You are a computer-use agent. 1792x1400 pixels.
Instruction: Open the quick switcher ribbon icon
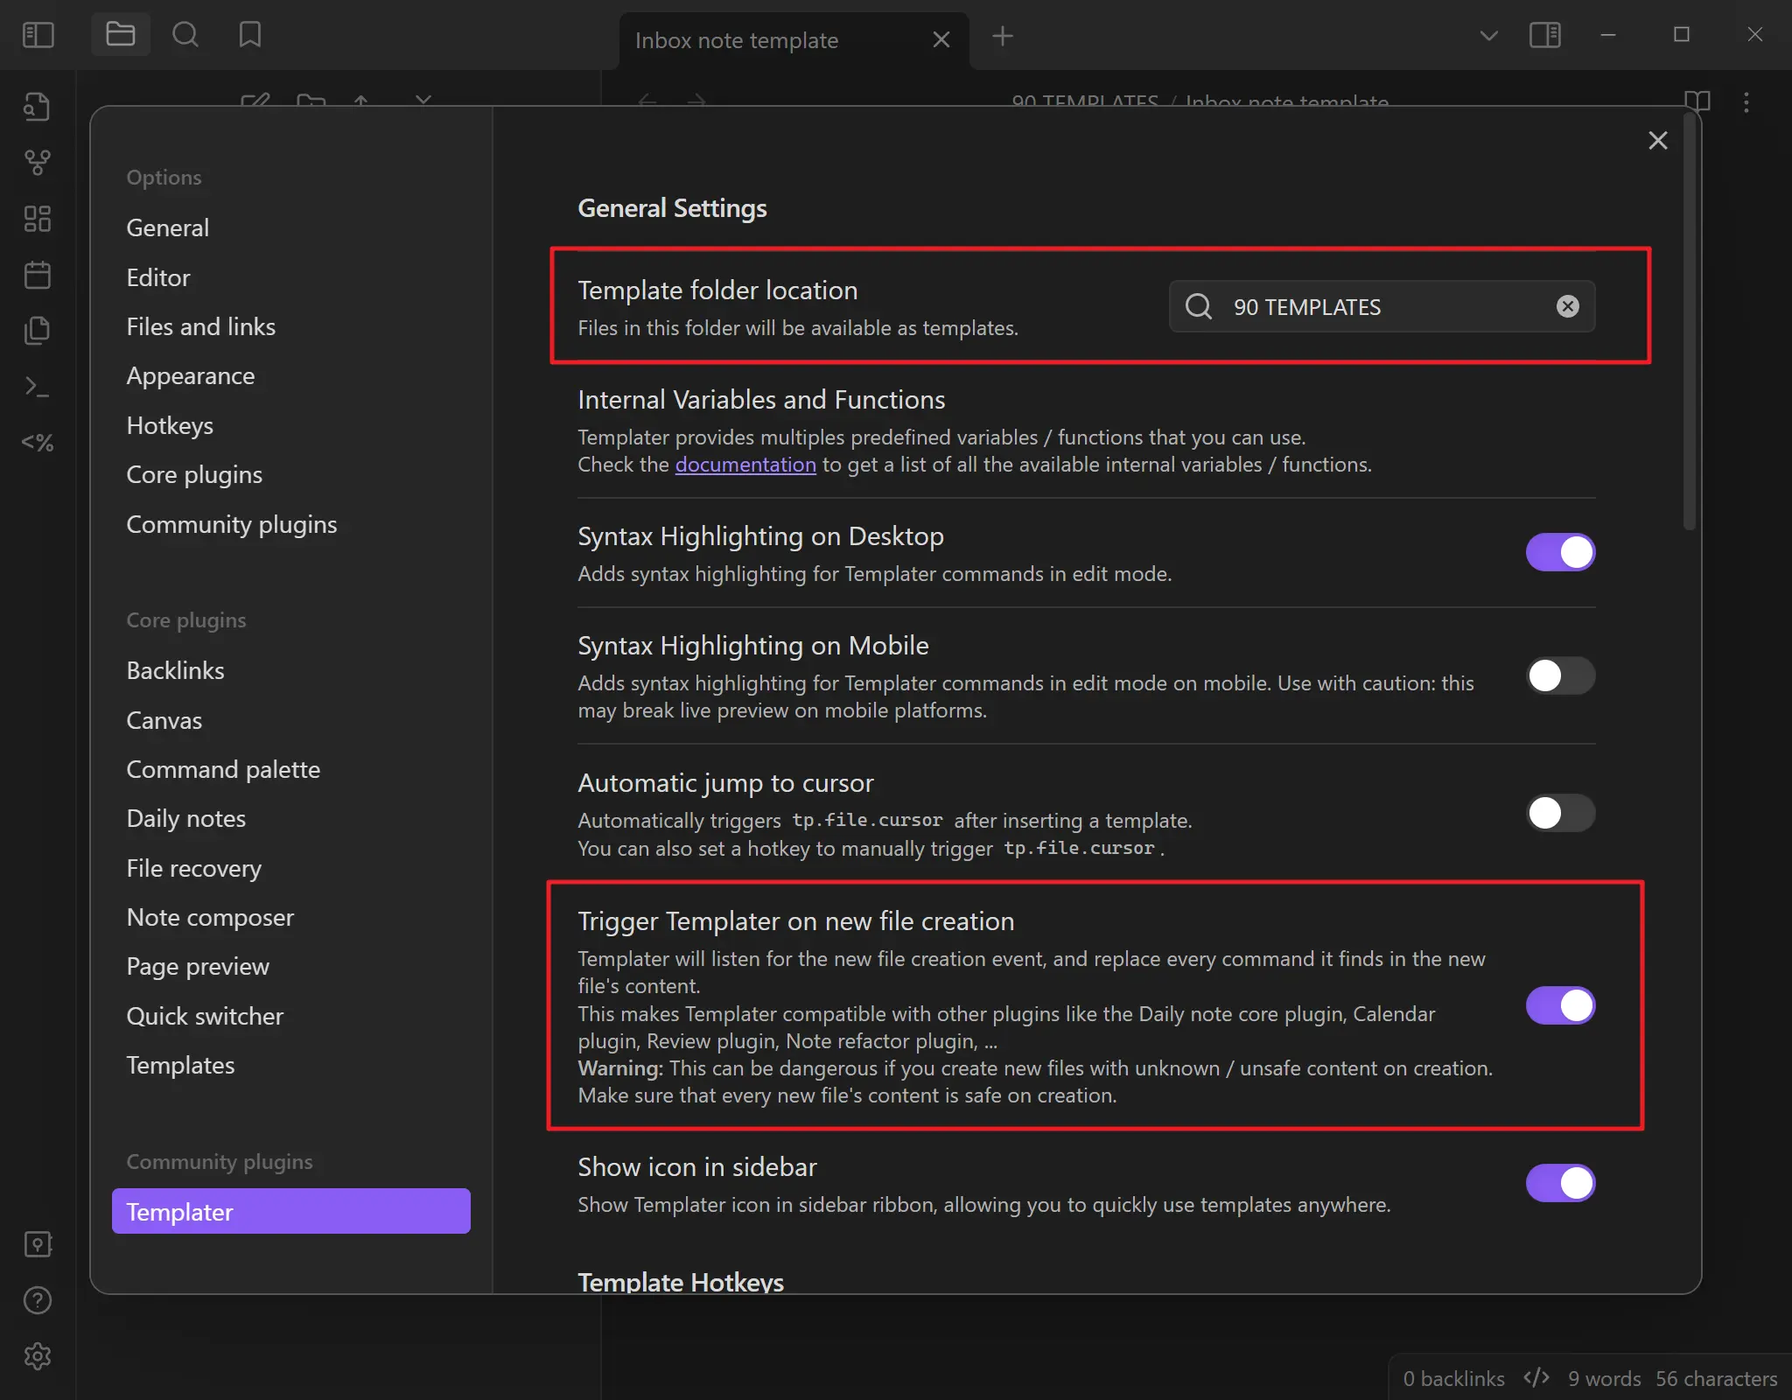click(37, 107)
